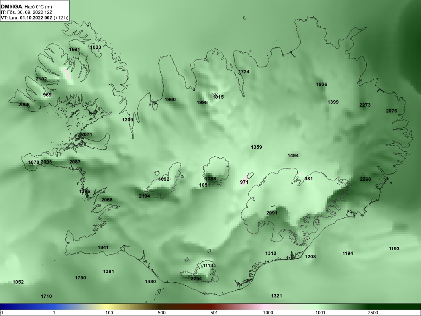421x316 pixels.
Task: Click the 2500 label on the color scale
Action: click(x=373, y=313)
